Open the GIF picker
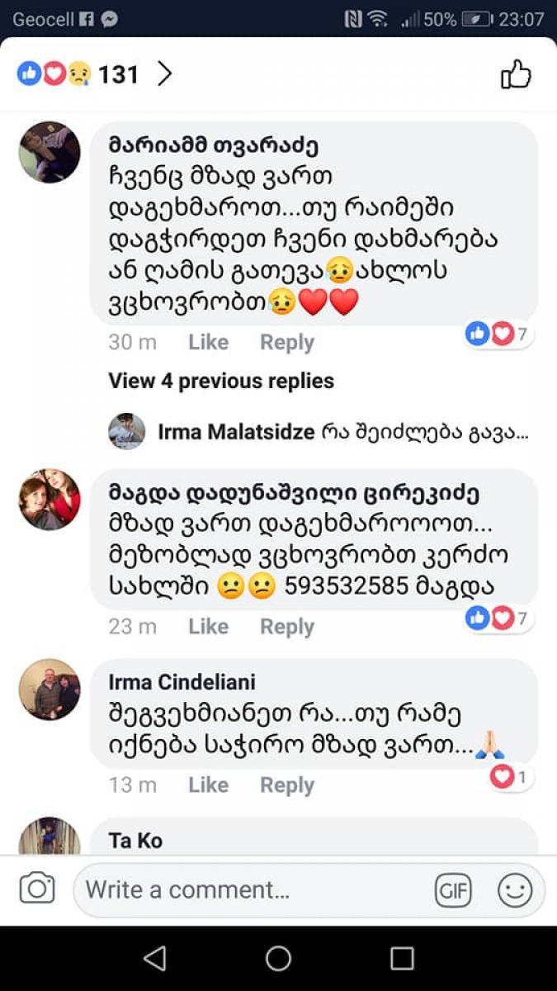This screenshot has height=991, width=557. click(453, 890)
